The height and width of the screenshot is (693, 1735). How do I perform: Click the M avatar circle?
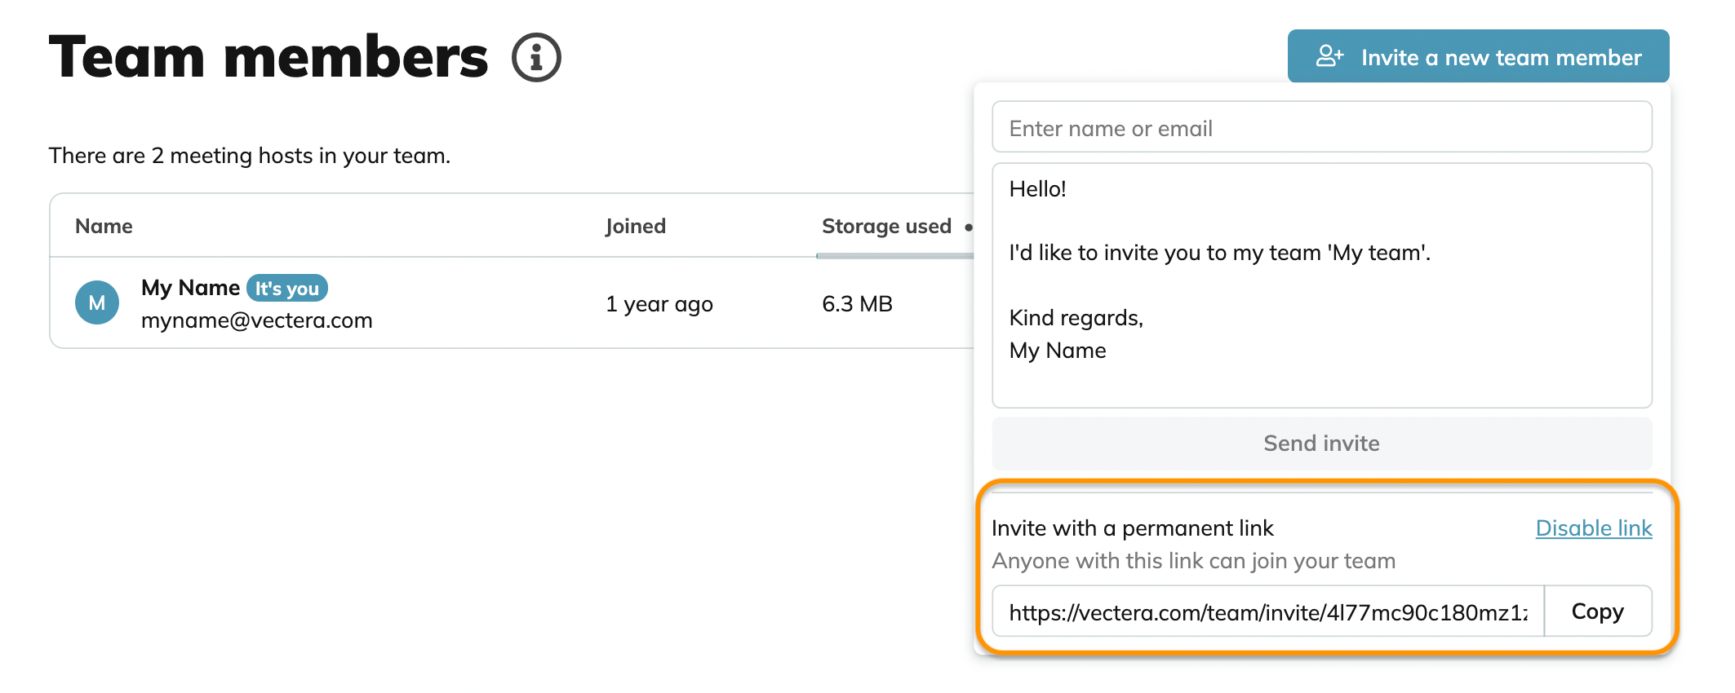(97, 302)
